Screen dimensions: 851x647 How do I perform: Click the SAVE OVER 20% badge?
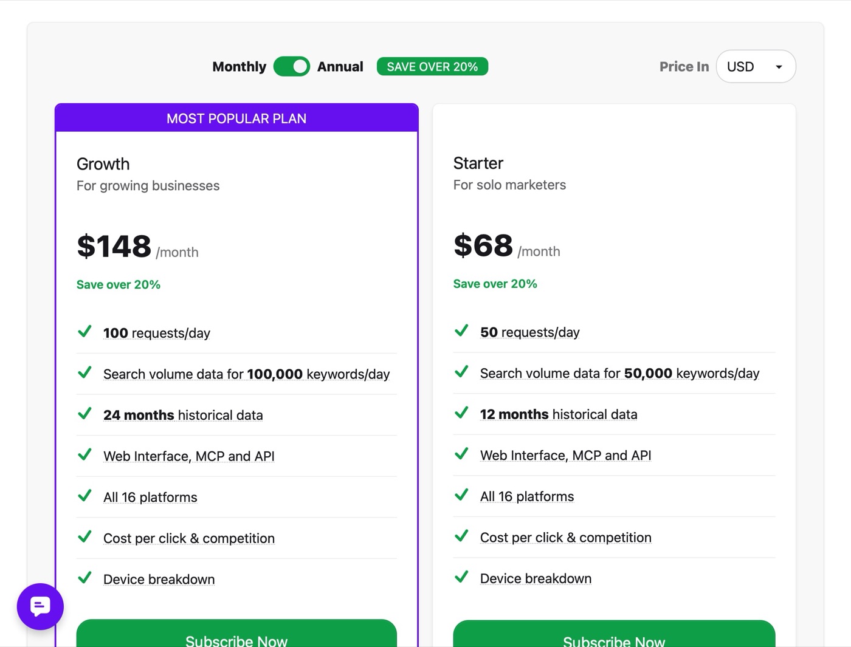coord(432,66)
